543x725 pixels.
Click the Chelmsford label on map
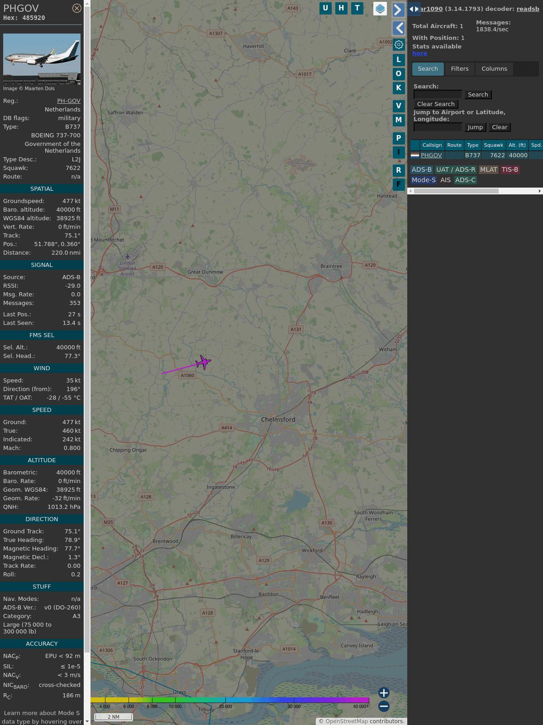click(278, 420)
